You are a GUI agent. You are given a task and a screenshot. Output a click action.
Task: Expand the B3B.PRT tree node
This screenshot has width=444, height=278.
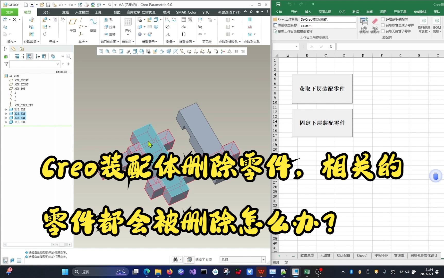click(6, 118)
